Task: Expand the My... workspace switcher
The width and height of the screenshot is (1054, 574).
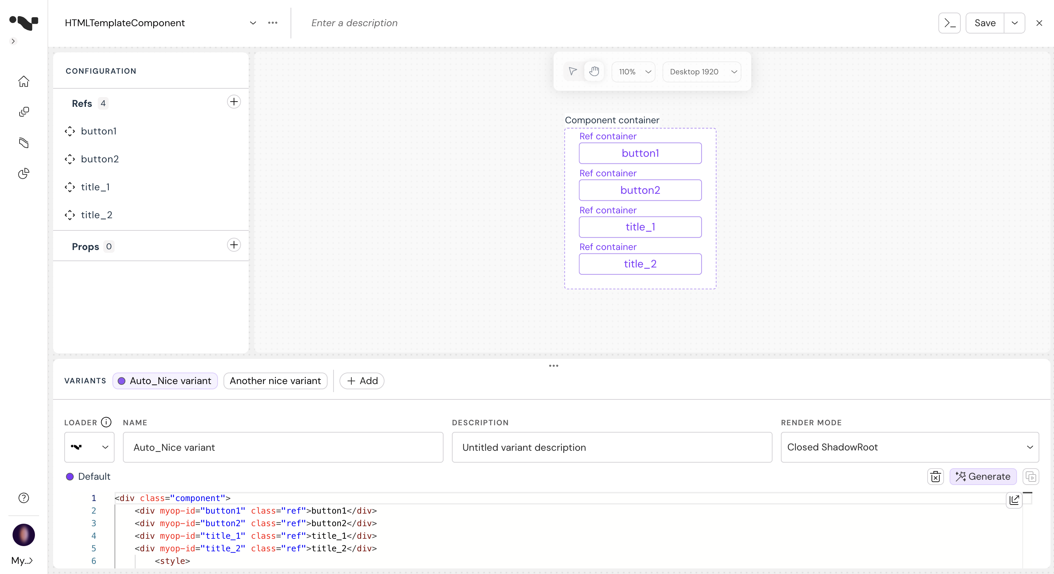Action: point(22,560)
